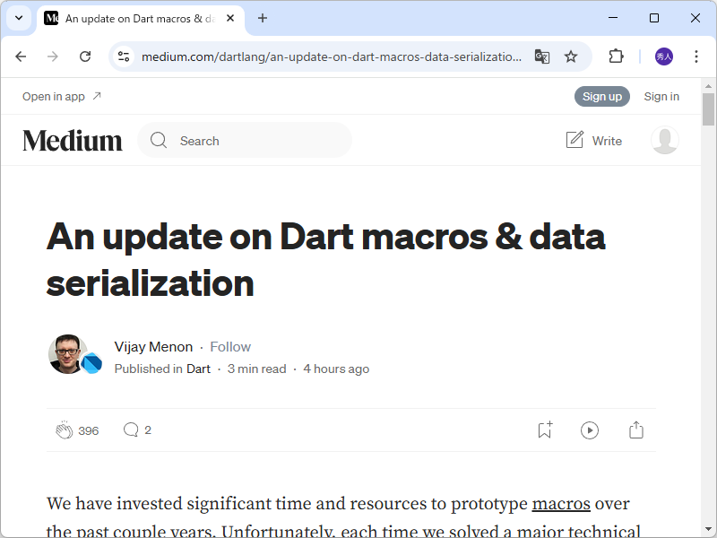Open Chrome's three-dot menu
The width and height of the screenshot is (717, 538).
(696, 56)
